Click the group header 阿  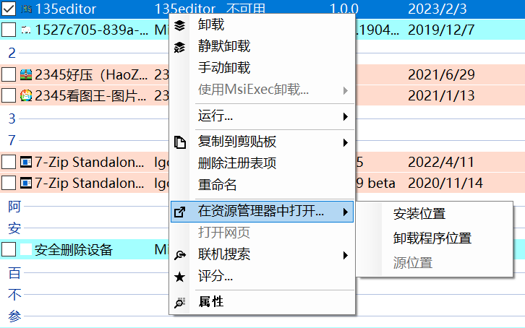pyautogui.click(x=14, y=207)
